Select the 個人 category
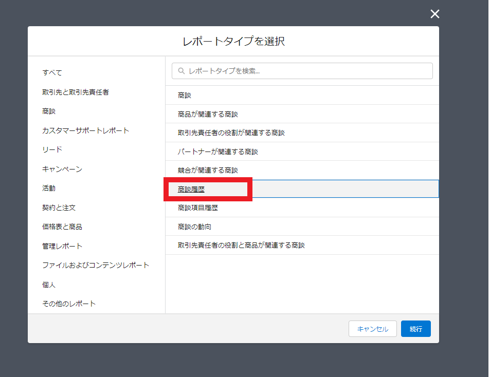Viewport: 490px width, 377px height. (x=49, y=285)
